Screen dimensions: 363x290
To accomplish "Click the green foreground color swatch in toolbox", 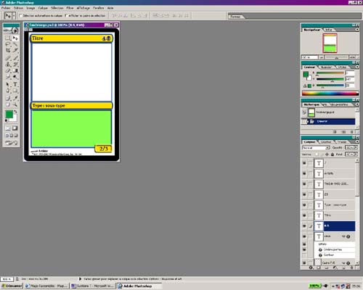I will pyautogui.click(x=9, y=115).
